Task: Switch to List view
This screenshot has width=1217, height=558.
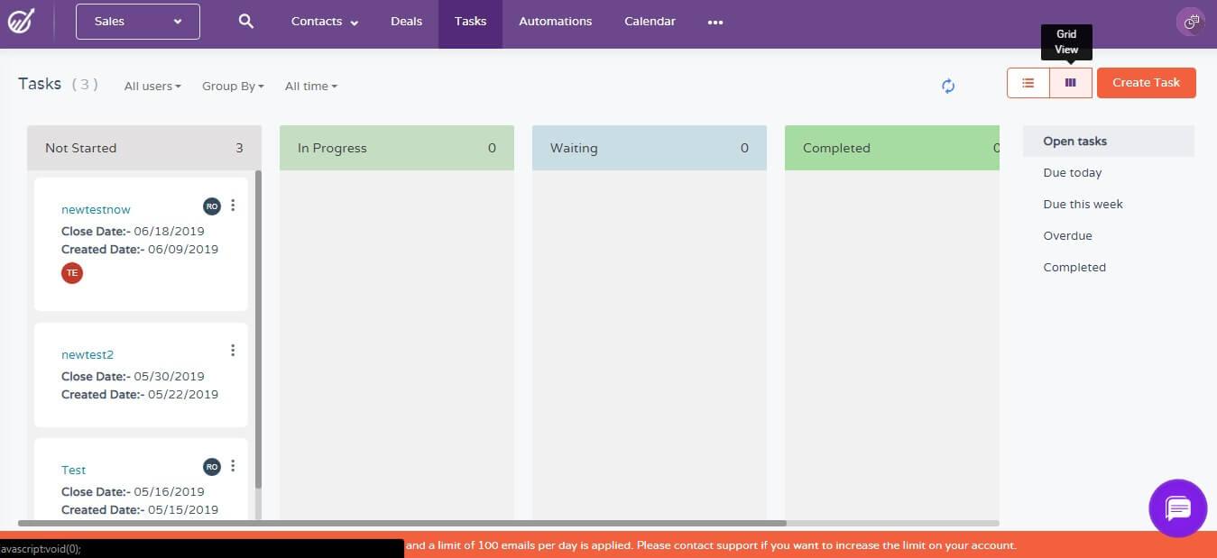Action: [1028, 82]
